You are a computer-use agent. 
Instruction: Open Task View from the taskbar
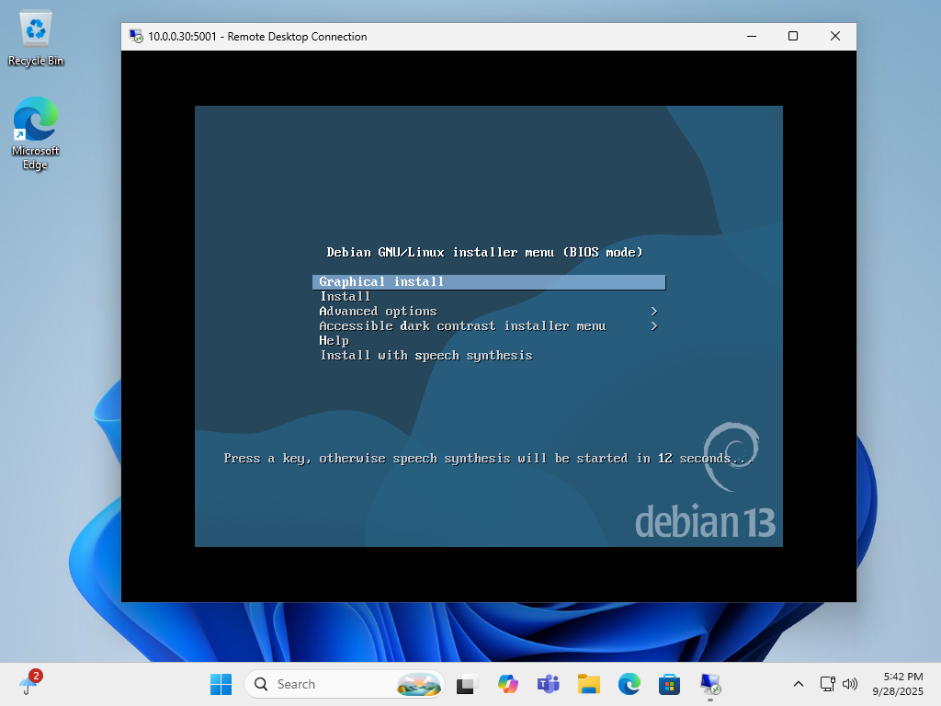[467, 684]
